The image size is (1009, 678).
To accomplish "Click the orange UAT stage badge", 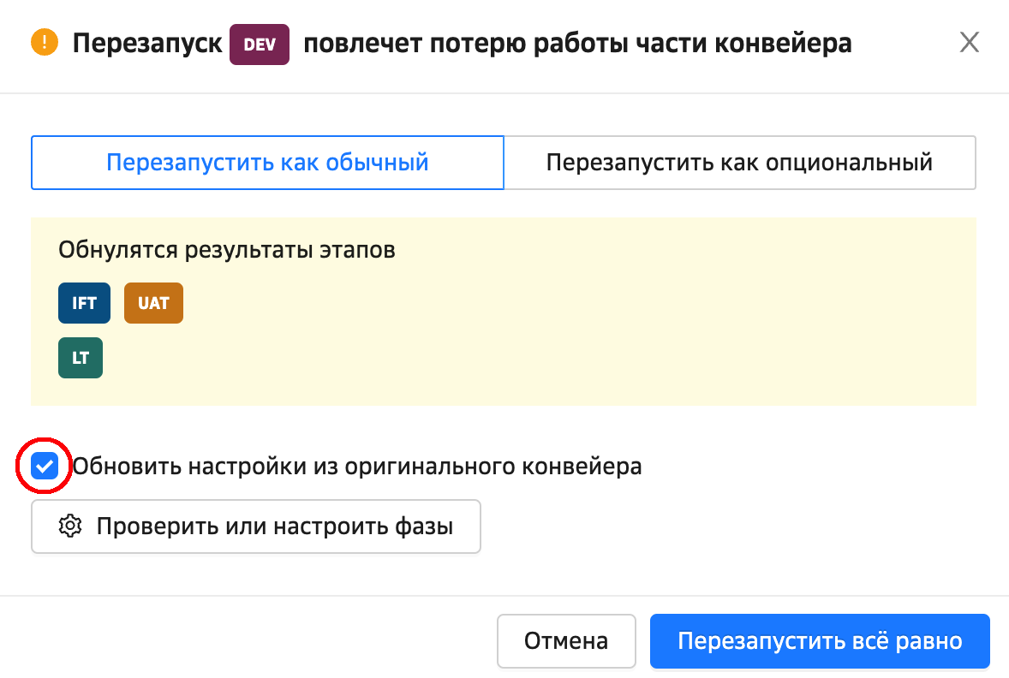I will pos(153,303).
